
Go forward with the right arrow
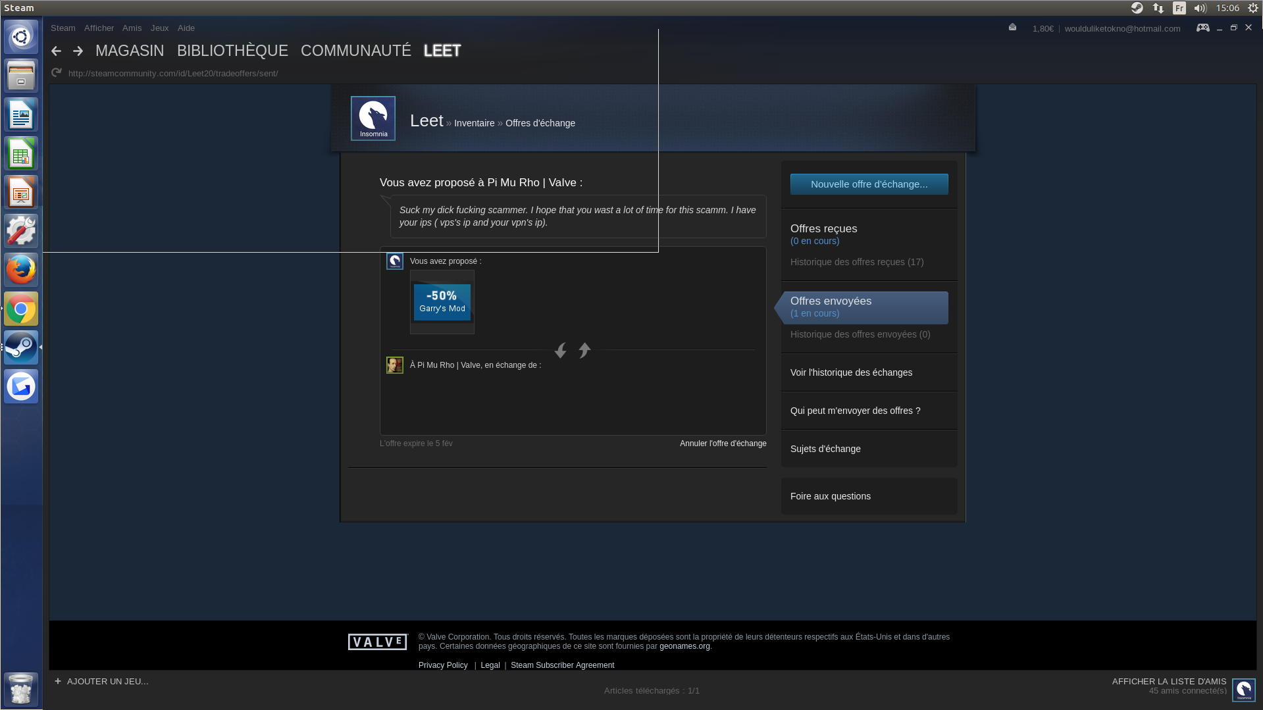[x=78, y=51]
